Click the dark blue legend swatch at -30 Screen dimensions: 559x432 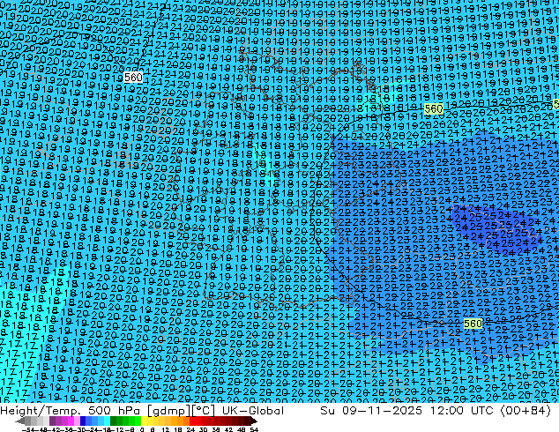click(x=83, y=421)
